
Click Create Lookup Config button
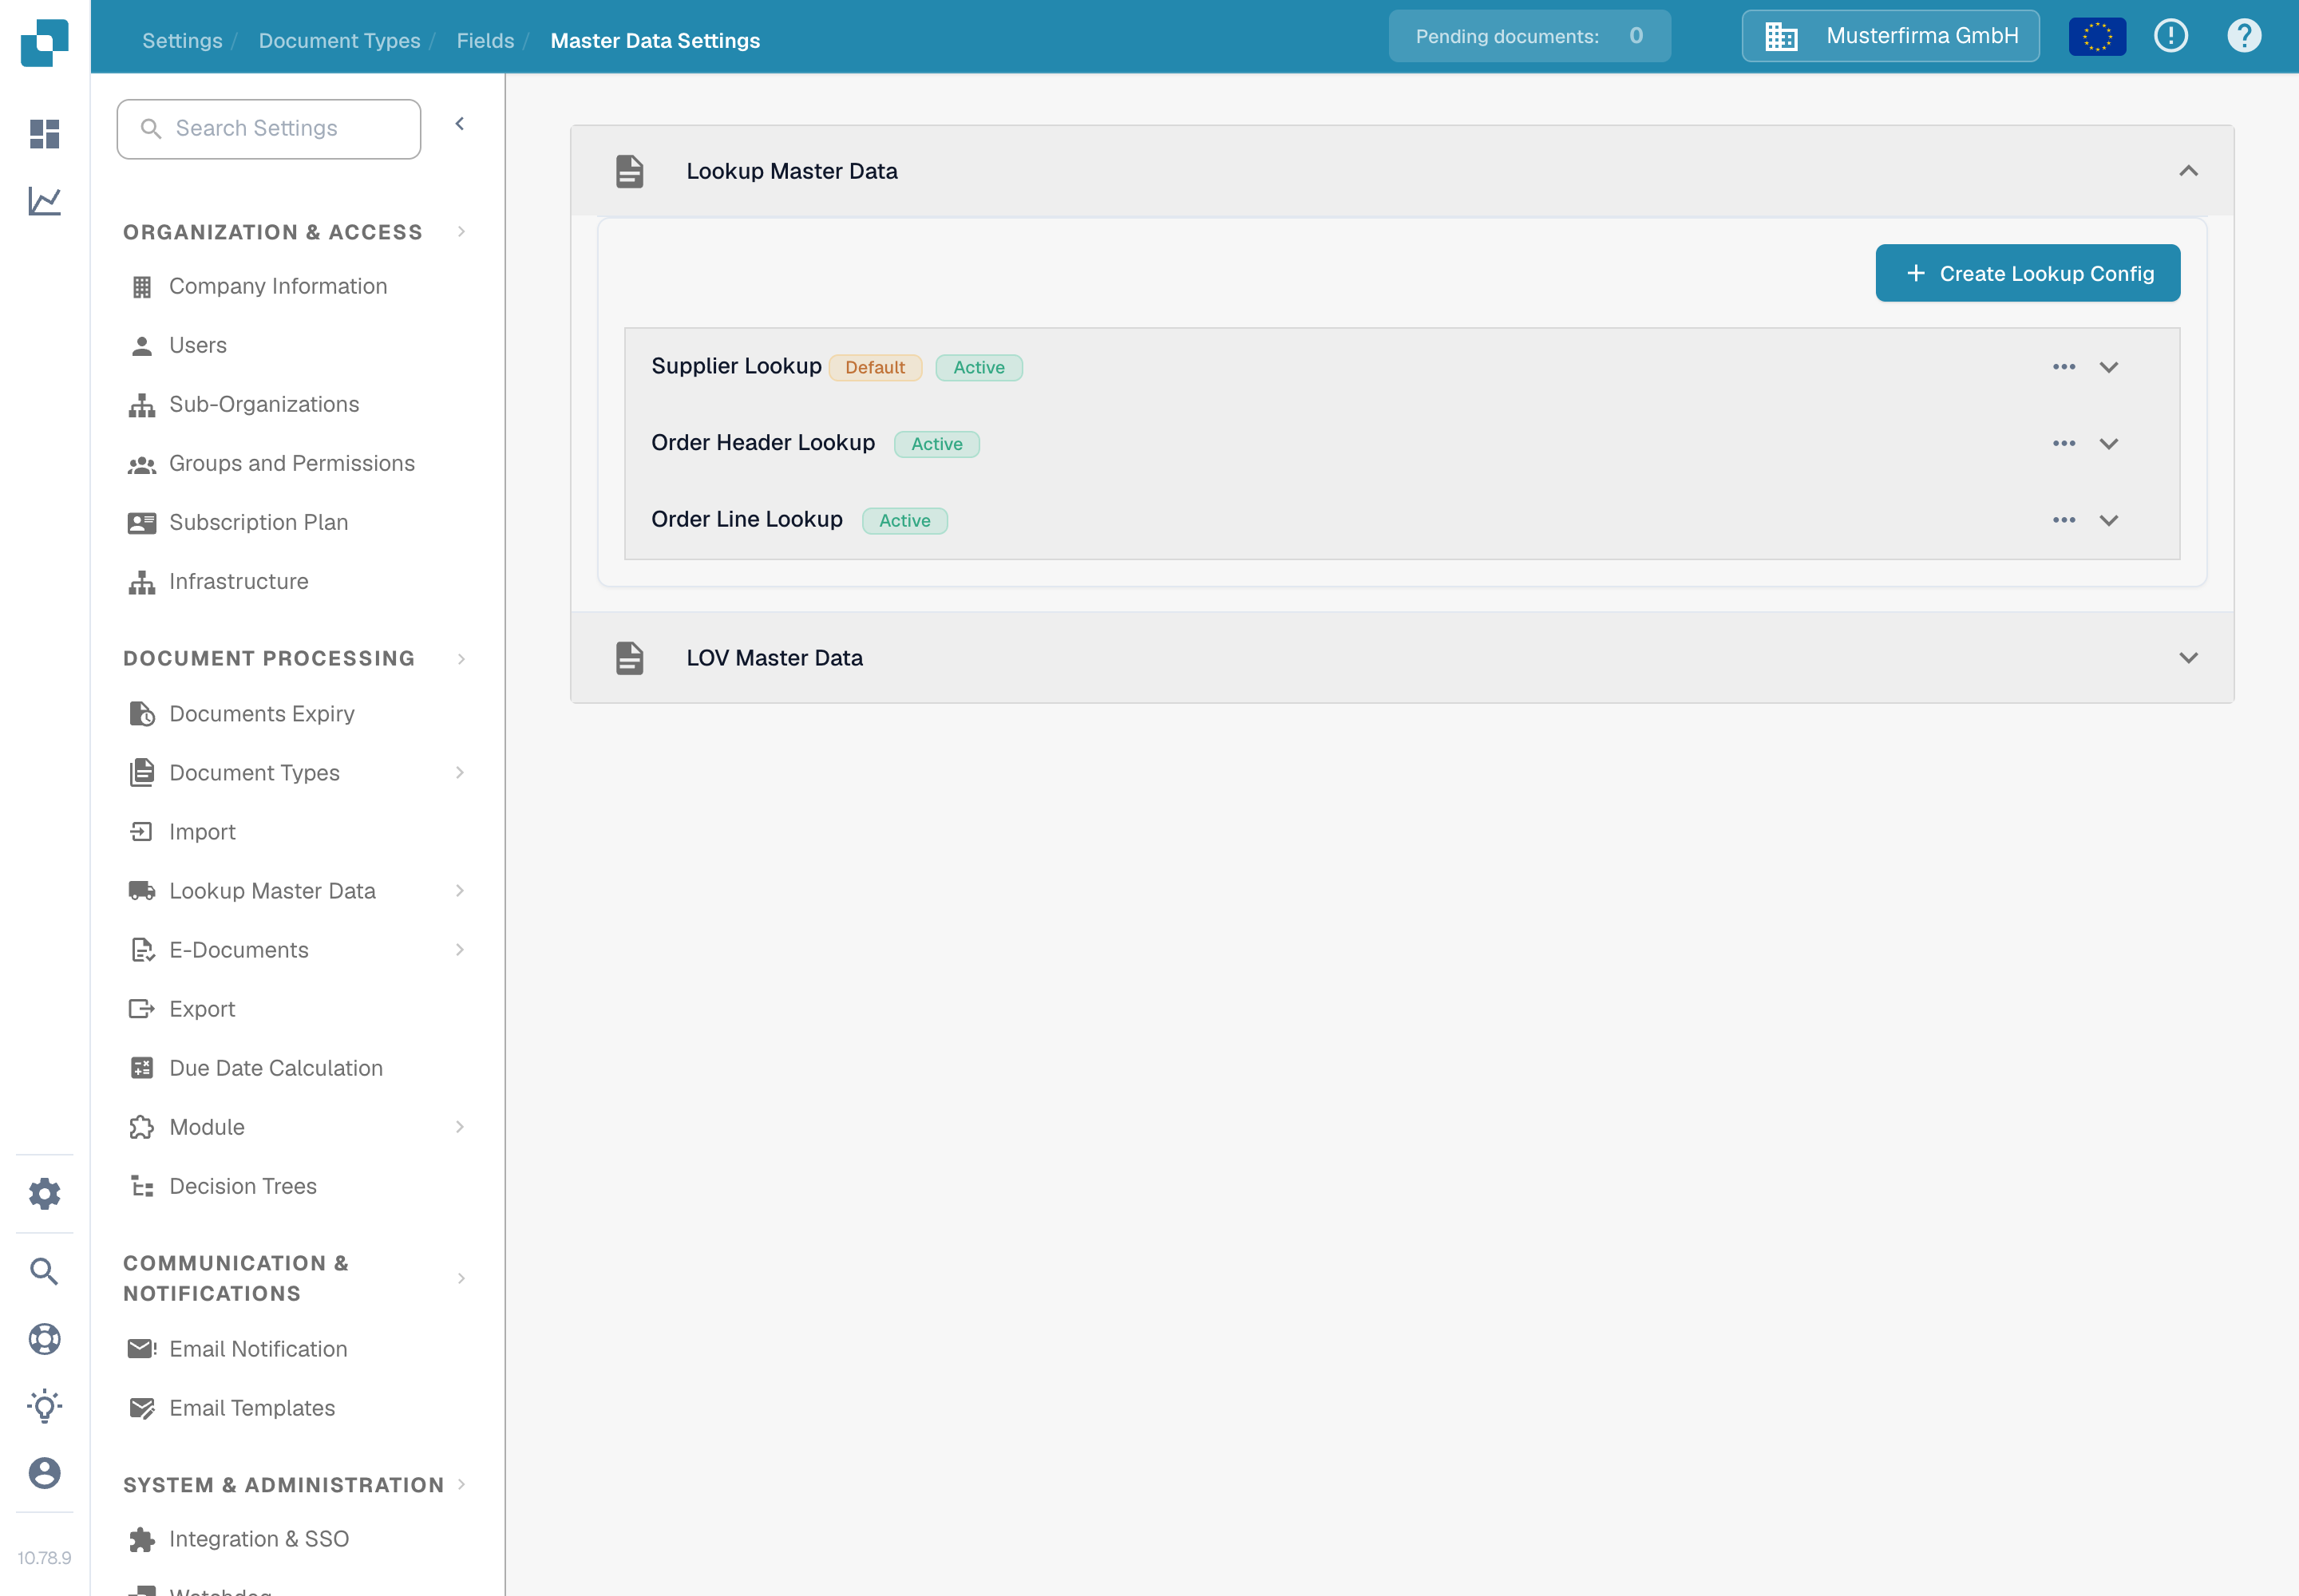click(2028, 273)
